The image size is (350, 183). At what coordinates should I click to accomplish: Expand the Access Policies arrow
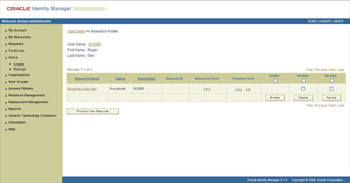6,89
